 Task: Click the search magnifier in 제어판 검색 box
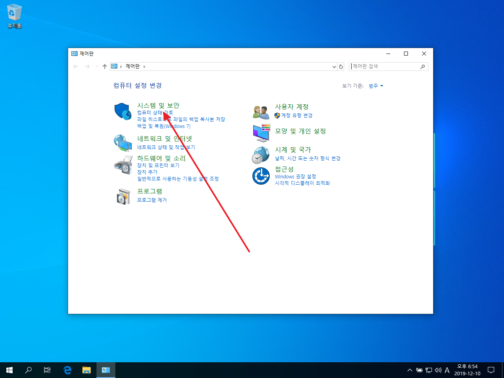point(422,67)
